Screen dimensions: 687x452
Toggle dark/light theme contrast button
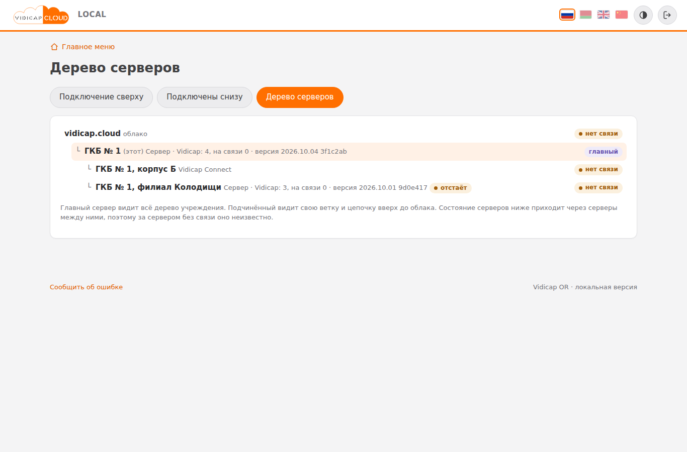click(643, 15)
